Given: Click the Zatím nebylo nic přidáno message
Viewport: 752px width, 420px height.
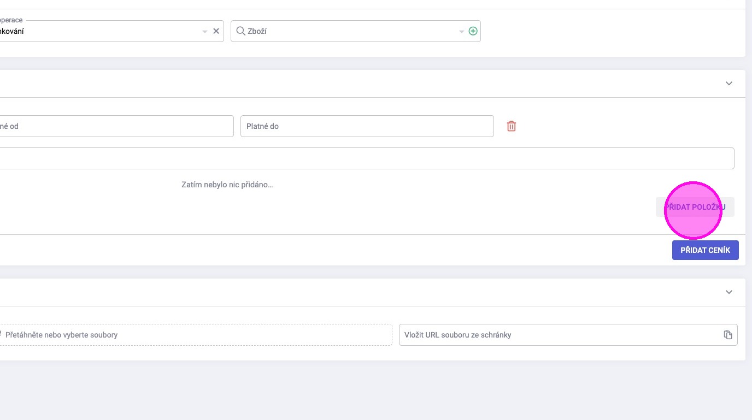Looking at the screenshot, I should [x=227, y=185].
